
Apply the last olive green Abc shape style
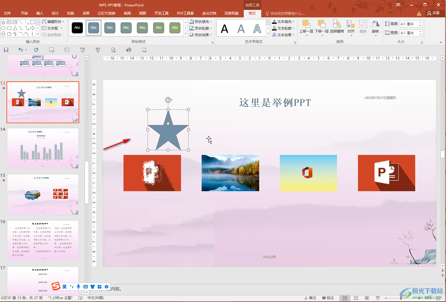pos(175,28)
